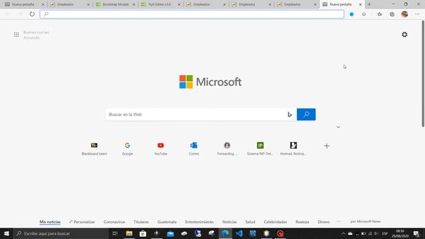Image resolution: width=425 pixels, height=239 pixels.
Task: Refresh the page with reload button
Action: [x=32, y=14]
